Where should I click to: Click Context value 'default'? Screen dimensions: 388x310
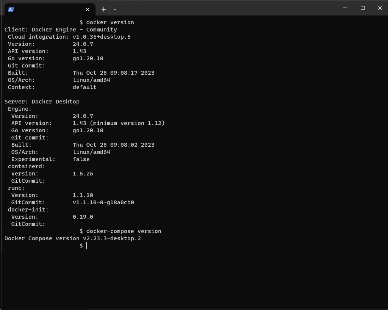pyautogui.click(x=84, y=87)
